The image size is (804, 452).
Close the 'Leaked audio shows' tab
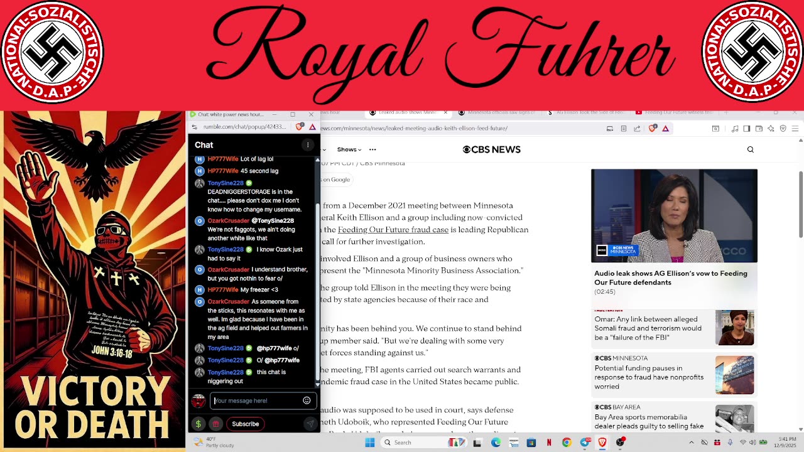pos(446,112)
